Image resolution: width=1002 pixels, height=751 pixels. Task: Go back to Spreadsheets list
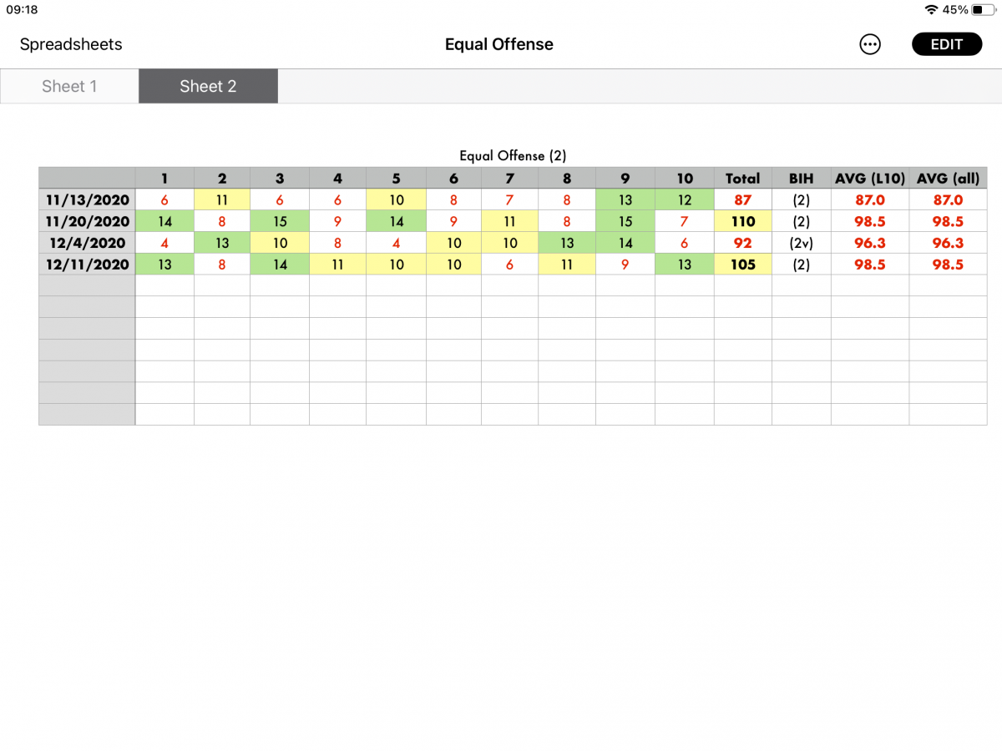click(x=71, y=45)
